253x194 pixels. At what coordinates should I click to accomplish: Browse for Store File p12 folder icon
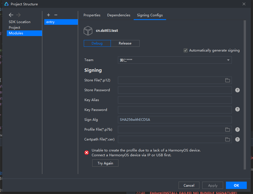point(227,80)
